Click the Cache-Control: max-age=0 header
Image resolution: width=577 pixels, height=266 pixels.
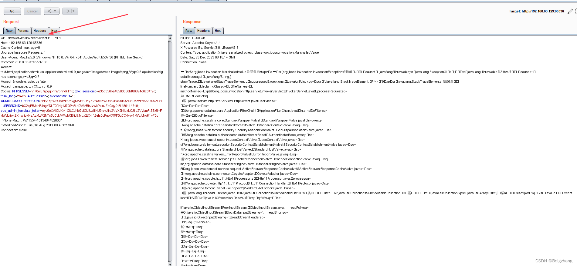[x=20, y=48]
